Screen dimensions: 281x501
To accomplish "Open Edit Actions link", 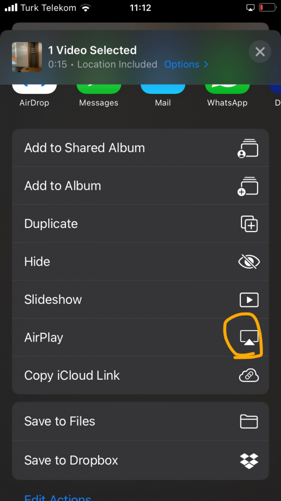I will 58,497.
